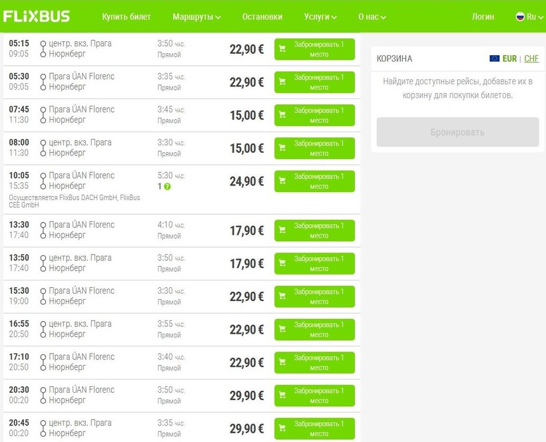Book the 07:45 departure seat
This screenshot has width=546, height=442.
click(x=314, y=115)
